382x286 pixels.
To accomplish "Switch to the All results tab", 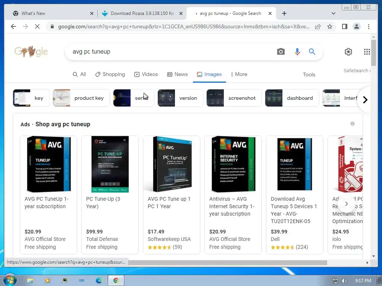I will coord(79,74).
